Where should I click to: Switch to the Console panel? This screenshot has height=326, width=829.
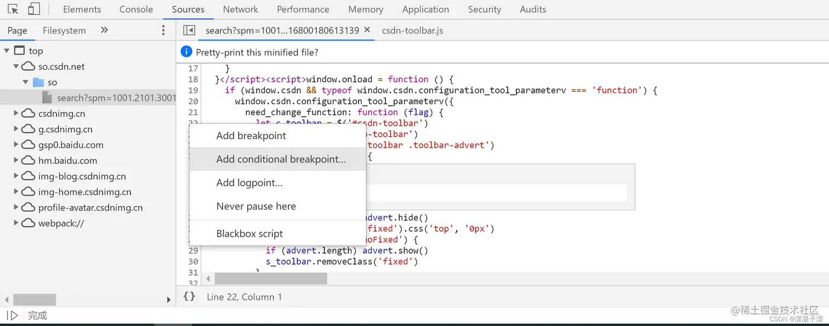(x=136, y=9)
